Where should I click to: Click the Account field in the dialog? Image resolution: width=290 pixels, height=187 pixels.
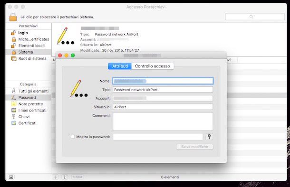(x=163, y=98)
